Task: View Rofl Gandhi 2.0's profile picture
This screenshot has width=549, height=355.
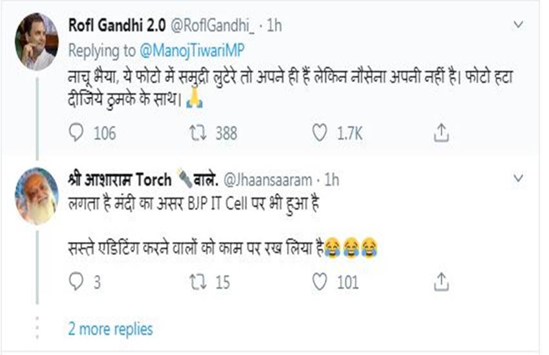Action: pyautogui.click(x=37, y=41)
